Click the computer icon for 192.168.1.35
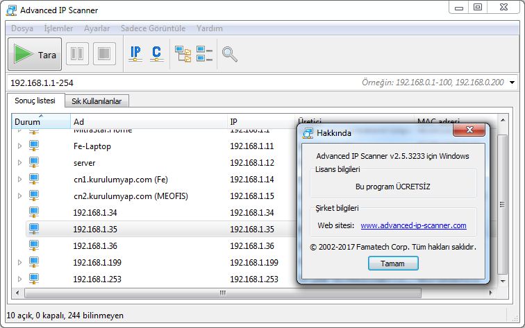Image resolution: width=525 pixels, height=328 pixels. [34, 229]
